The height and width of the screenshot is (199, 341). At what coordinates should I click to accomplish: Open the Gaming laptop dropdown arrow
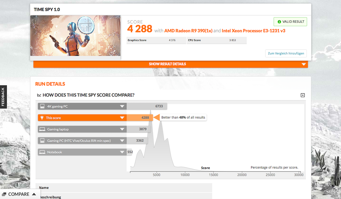122,129
